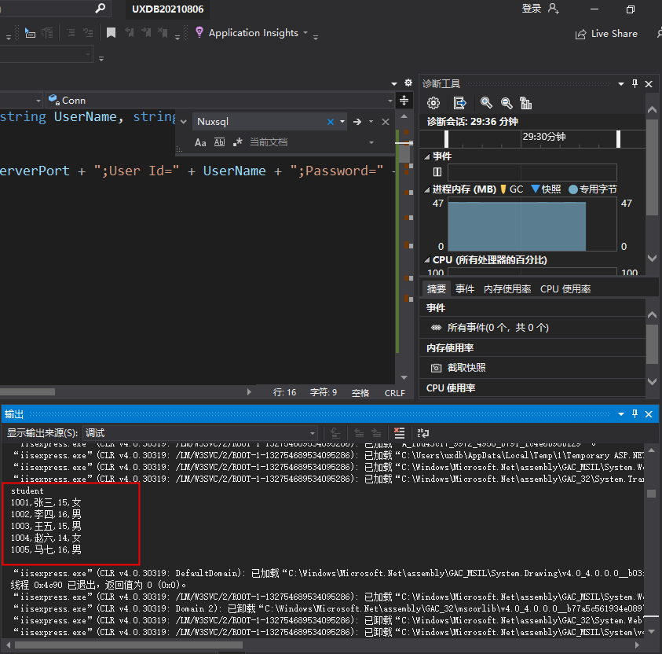Click the Application Insights lightbulb icon

pos(199,32)
